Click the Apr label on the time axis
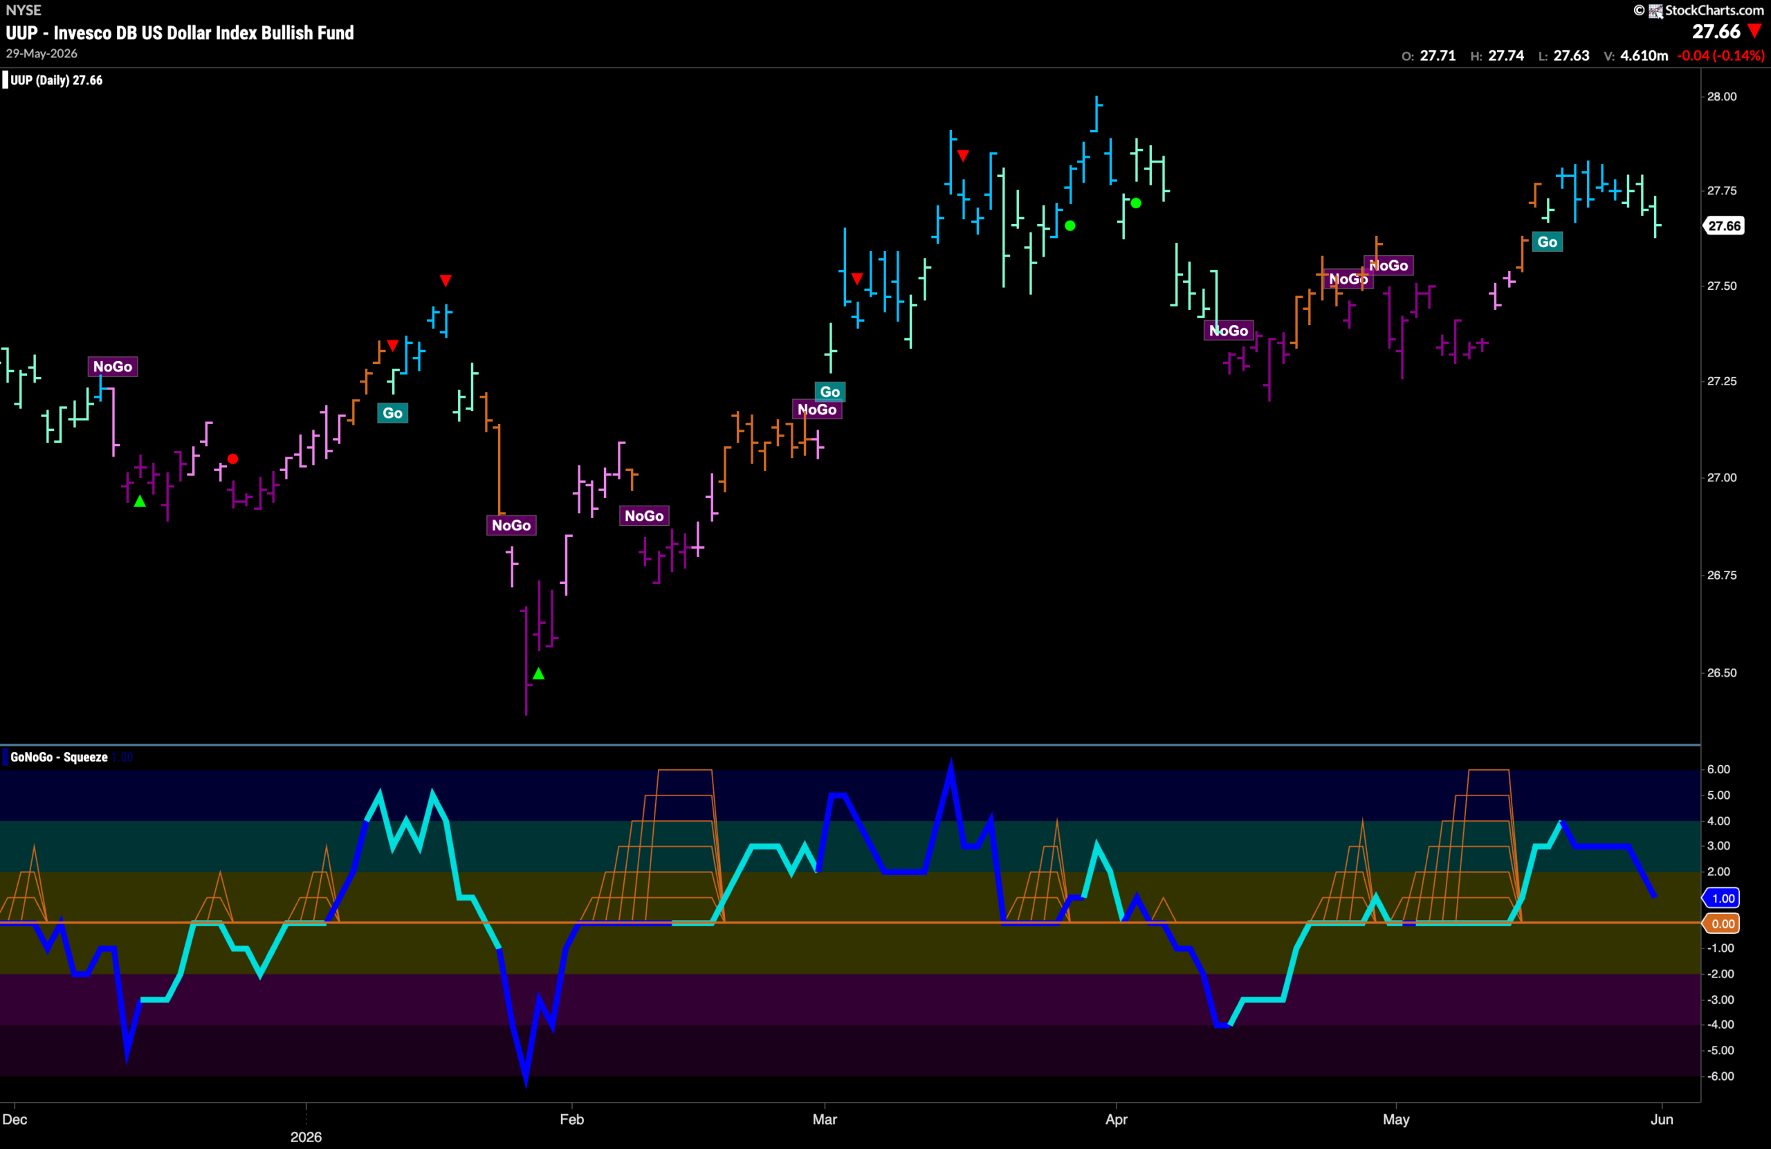Viewport: 1771px width, 1149px height. tap(1116, 1119)
